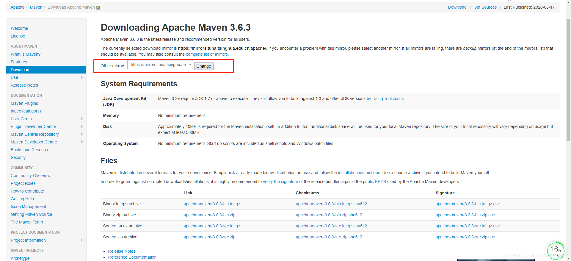This screenshot has height=261, width=571.
Task: Open Project Roles in sidebar
Action: 23,183
